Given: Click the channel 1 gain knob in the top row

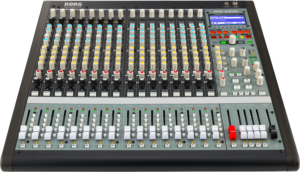Looking at the screenshot, I should pos(53,12).
